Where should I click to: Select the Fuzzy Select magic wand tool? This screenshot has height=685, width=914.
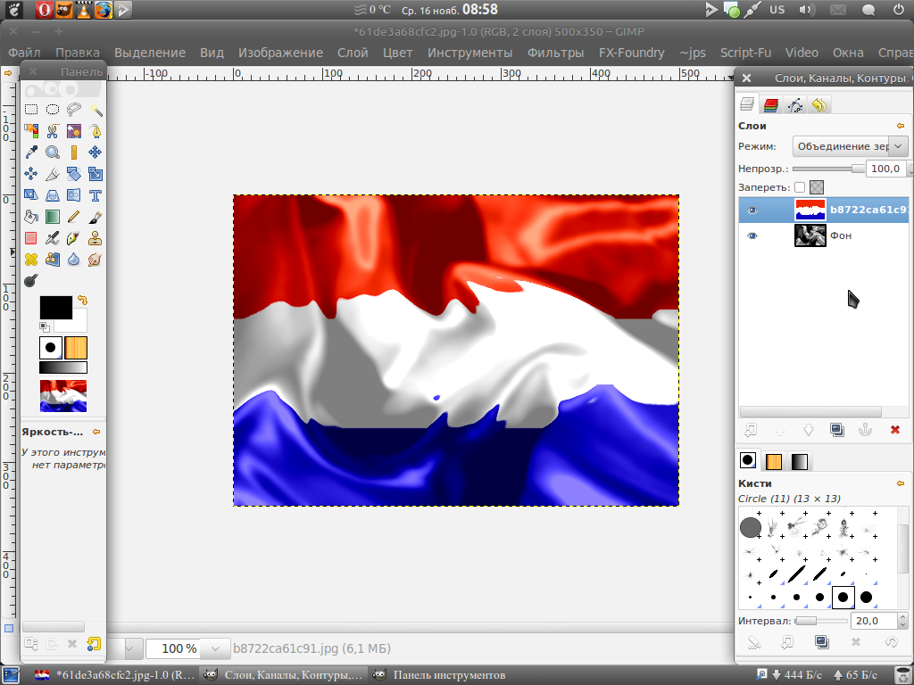(x=96, y=110)
